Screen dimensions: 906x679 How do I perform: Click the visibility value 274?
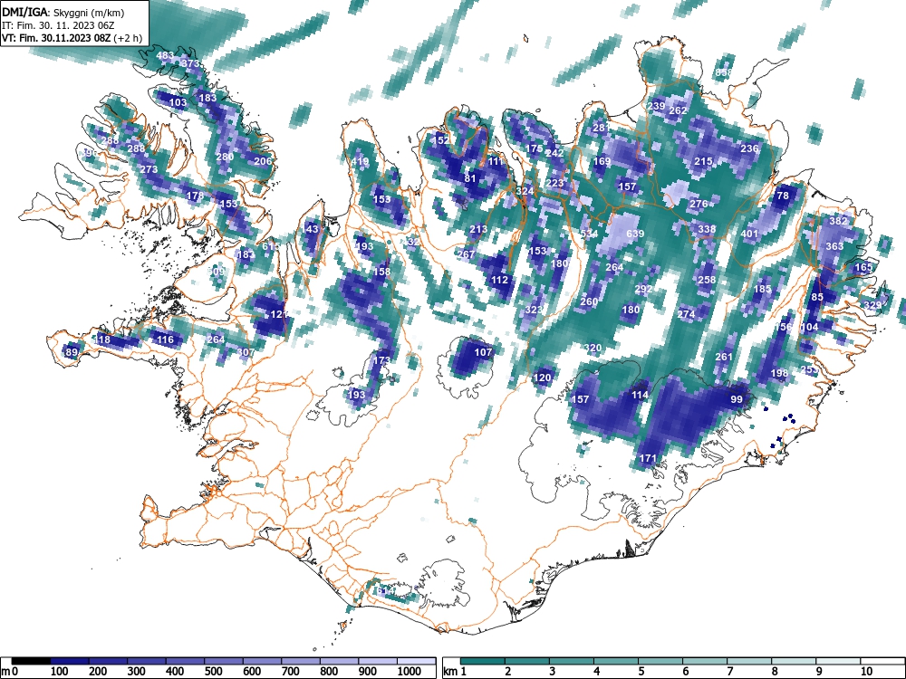686,314
